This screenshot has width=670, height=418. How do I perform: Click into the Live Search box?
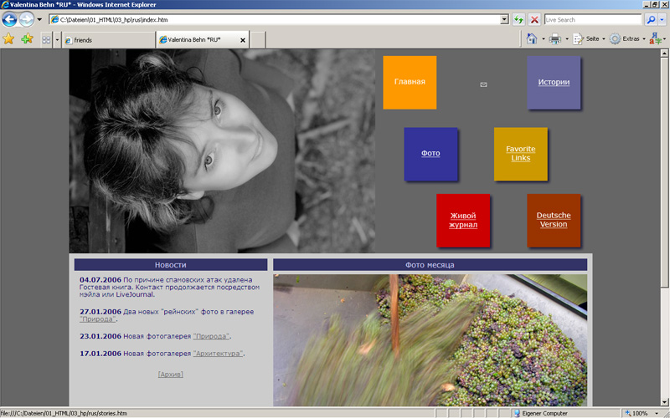click(x=593, y=19)
